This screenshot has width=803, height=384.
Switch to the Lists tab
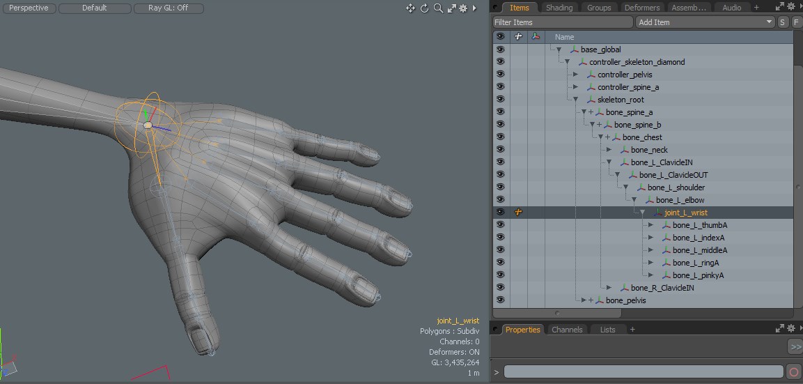[607, 330]
